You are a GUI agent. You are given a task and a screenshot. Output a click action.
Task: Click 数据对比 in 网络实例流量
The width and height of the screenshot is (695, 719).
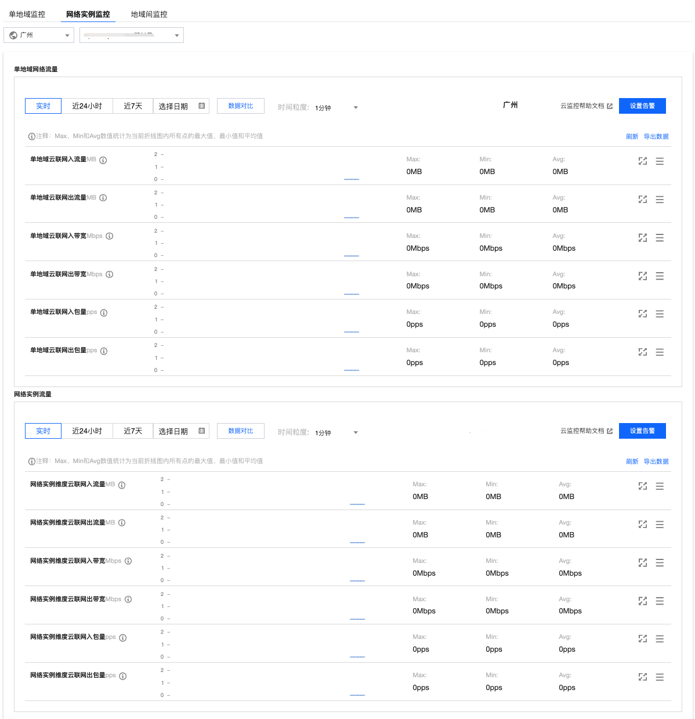[241, 431]
